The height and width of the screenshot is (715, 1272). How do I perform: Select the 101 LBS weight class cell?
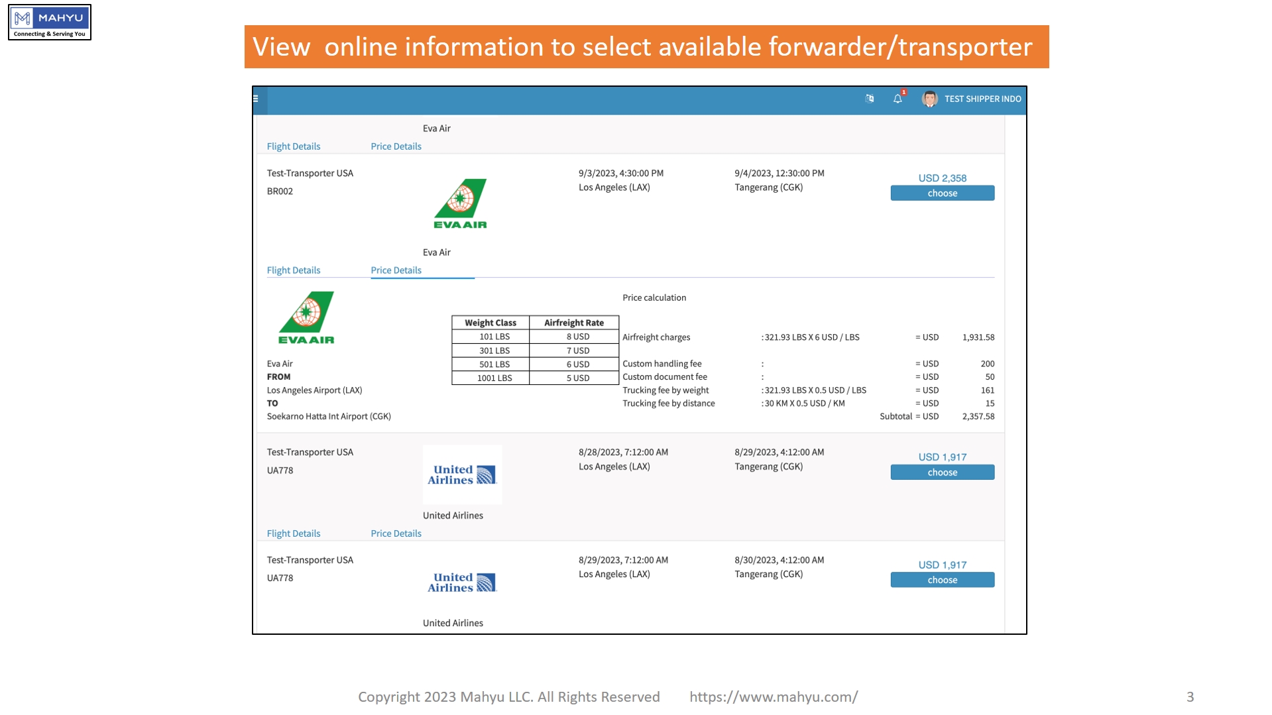pyautogui.click(x=491, y=337)
